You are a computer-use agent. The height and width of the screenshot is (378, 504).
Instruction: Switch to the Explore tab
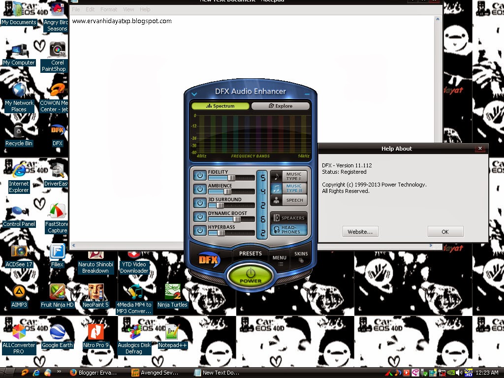280,106
